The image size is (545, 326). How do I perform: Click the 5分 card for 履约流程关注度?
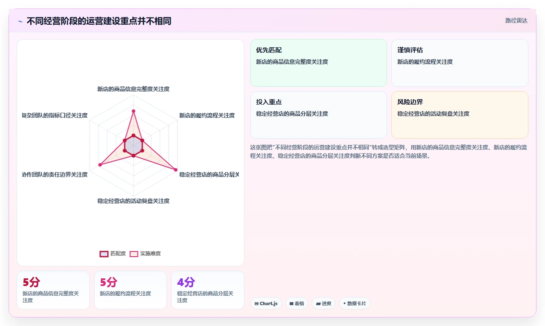pos(130,290)
